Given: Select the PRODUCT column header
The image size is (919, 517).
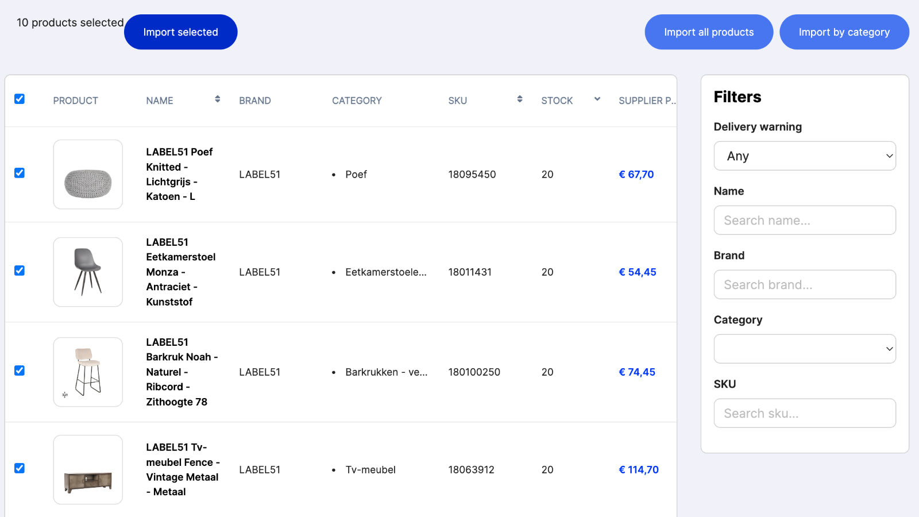Looking at the screenshot, I should [x=76, y=101].
